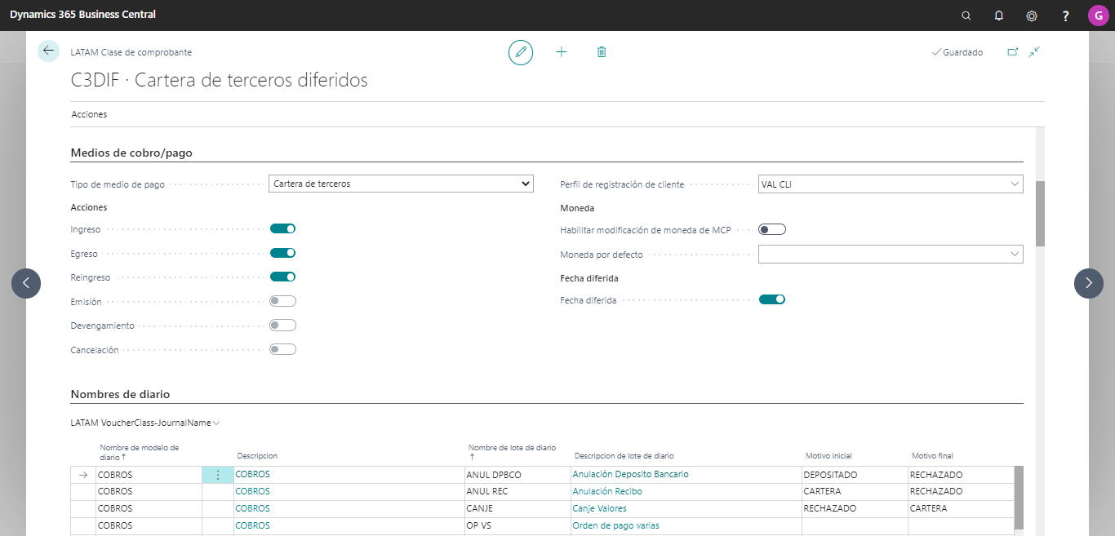Click the pencil edit icon
This screenshot has width=1115, height=536.
520,52
